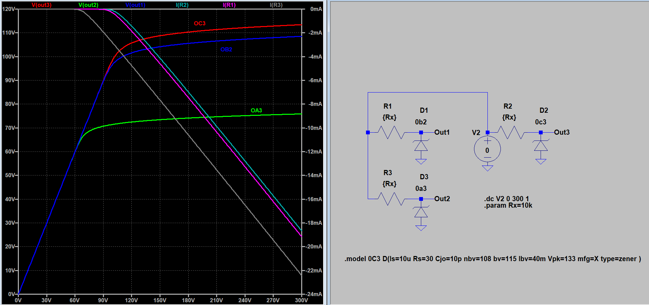Select the OA3 plot annotation
The height and width of the screenshot is (305, 649).
click(256, 110)
